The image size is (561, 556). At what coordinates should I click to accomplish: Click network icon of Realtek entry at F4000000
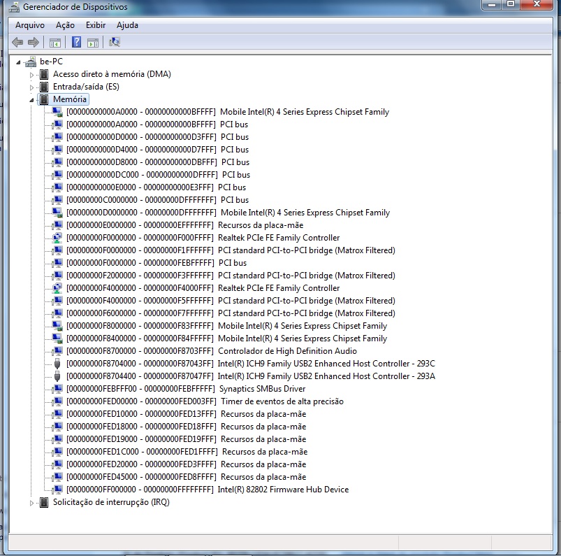[57, 288]
